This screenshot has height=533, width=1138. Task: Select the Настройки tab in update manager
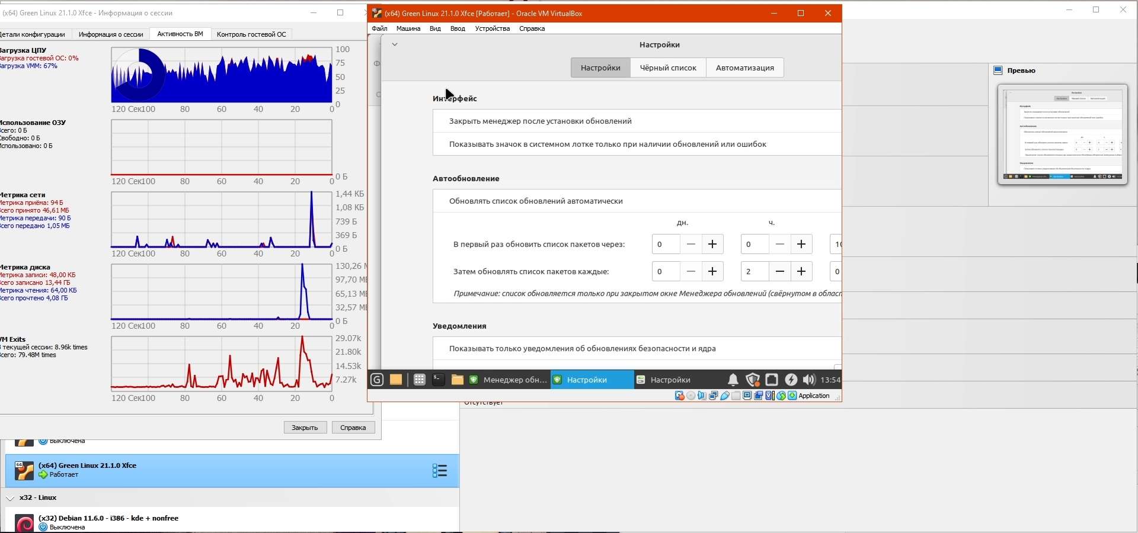click(600, 68)
